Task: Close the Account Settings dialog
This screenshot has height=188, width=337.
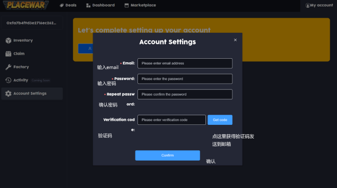Action: point(235,40)
